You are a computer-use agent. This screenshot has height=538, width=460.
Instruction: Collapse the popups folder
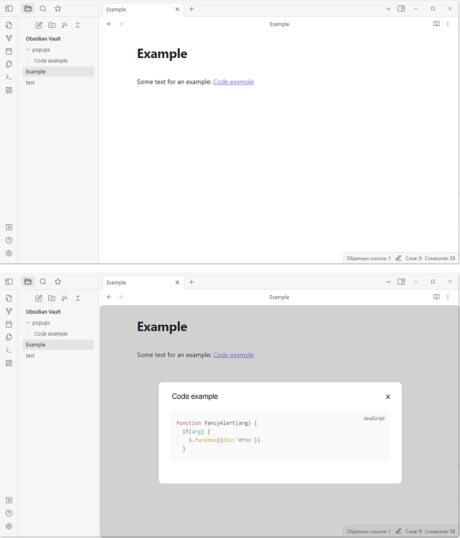pyautogui.click(x=28, y=49)
